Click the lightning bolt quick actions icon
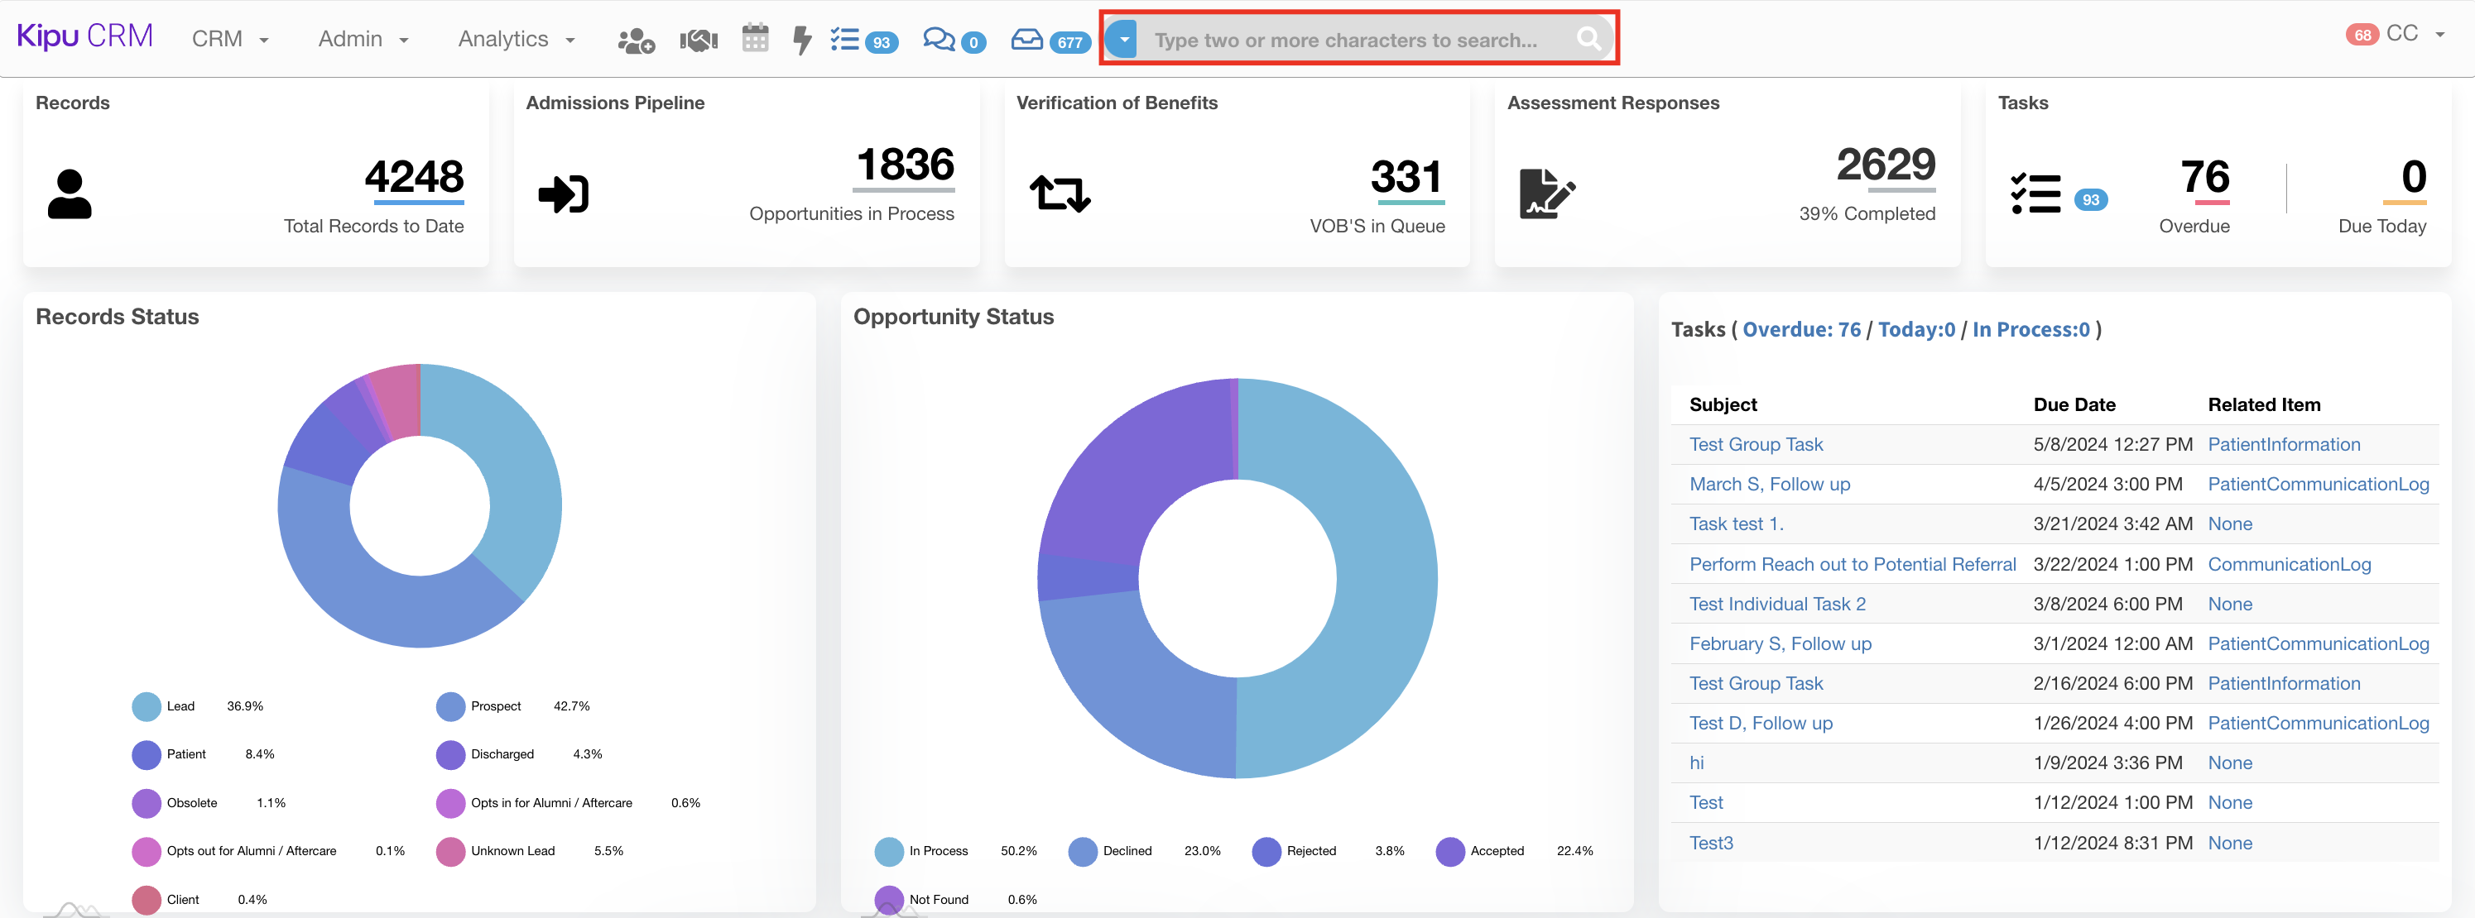The width and height of the screenshot is (2475, 918). pos(801,41)
